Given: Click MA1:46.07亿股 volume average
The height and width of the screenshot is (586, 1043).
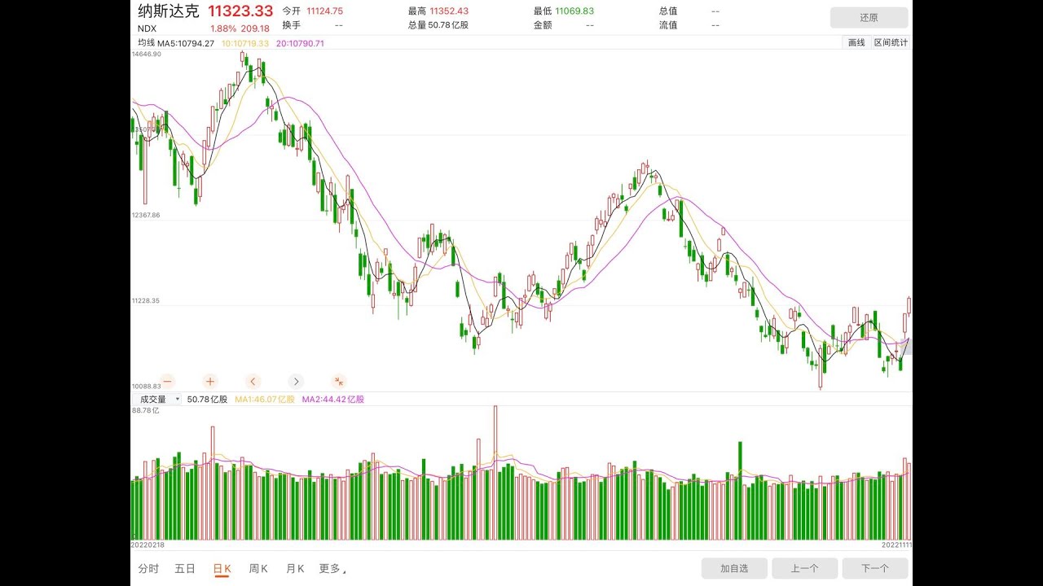Looking at the screenshot, I should pyautogui.click(x=265, y=400).
